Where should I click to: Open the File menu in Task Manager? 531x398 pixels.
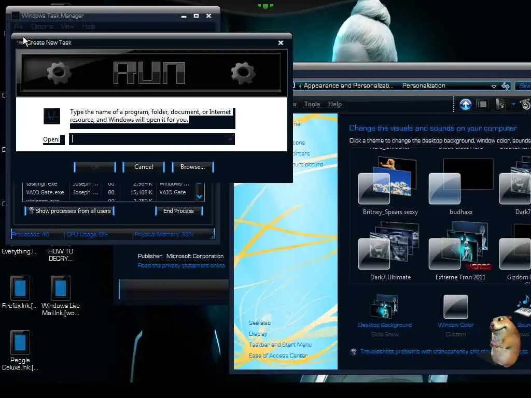(x=18, y=26)
